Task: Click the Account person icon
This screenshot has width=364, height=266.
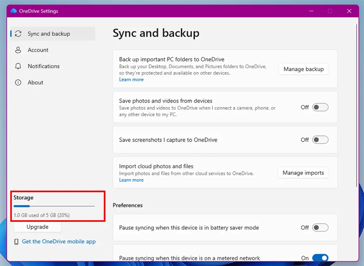Action: point(18,50)
